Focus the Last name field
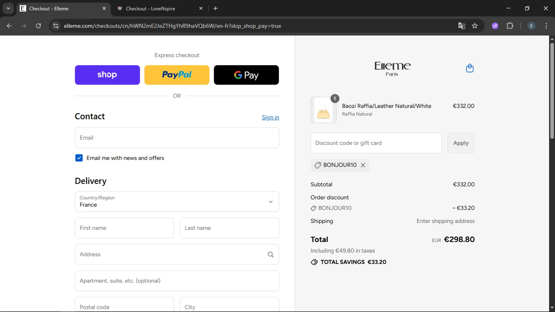The width and height of the screenshot is (555, 312). tap(229, 228)
